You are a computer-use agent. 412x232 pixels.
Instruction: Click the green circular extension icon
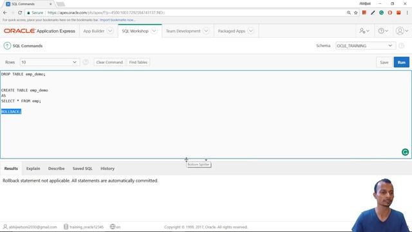tap(381, 13)
